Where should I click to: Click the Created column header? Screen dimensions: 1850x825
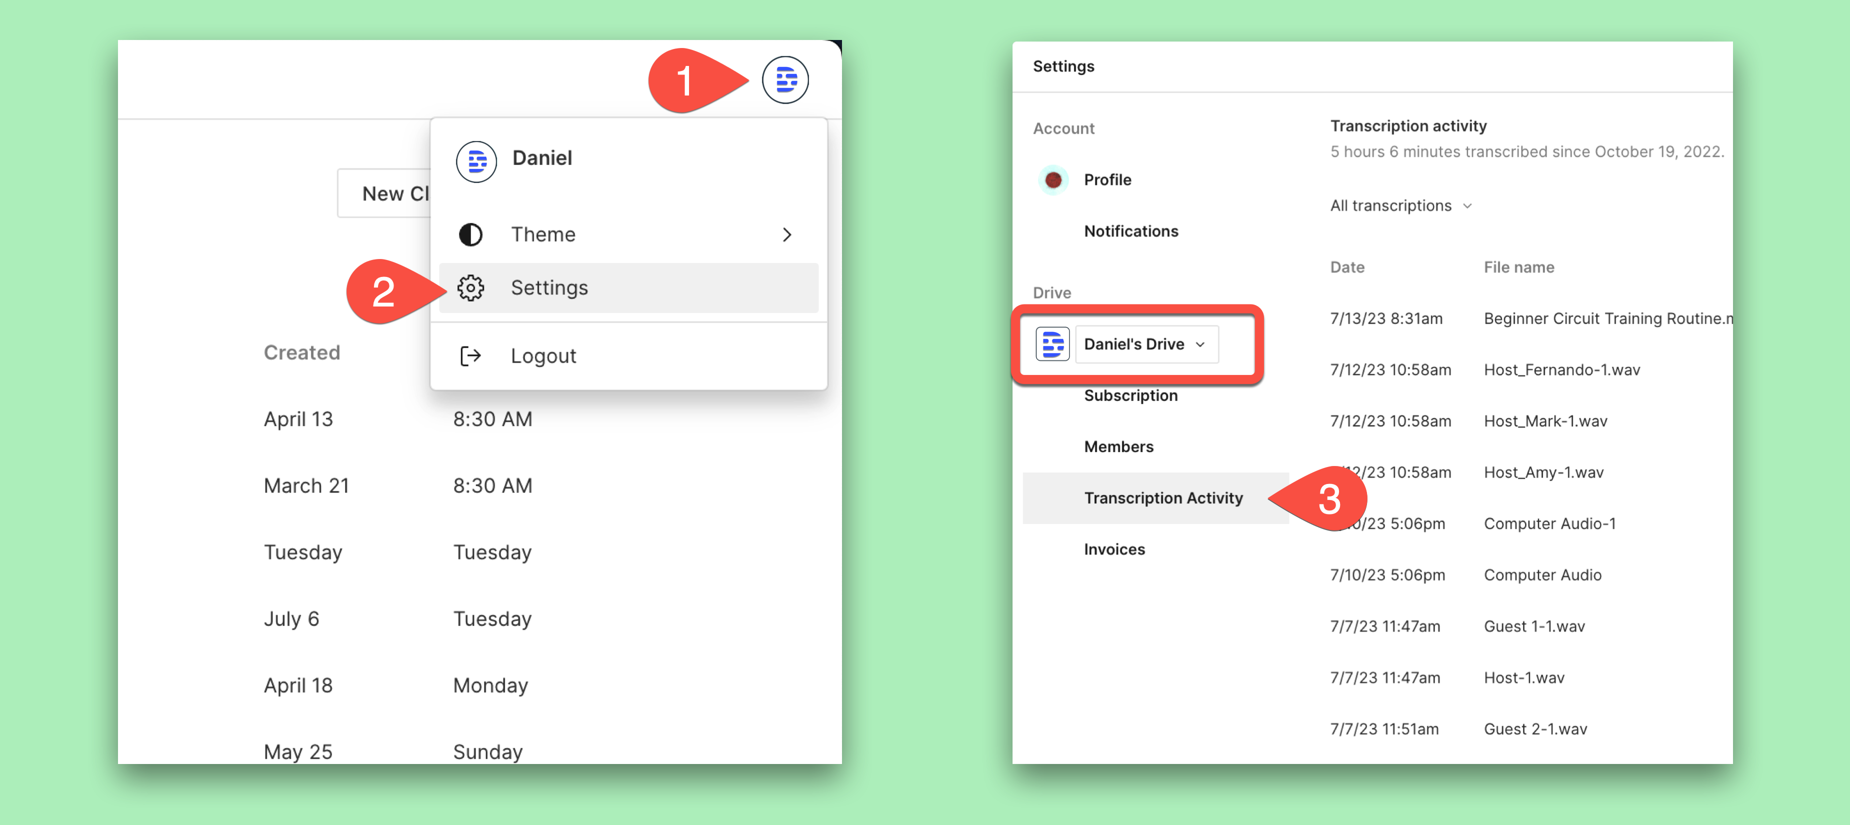click(x=301, y=352)
